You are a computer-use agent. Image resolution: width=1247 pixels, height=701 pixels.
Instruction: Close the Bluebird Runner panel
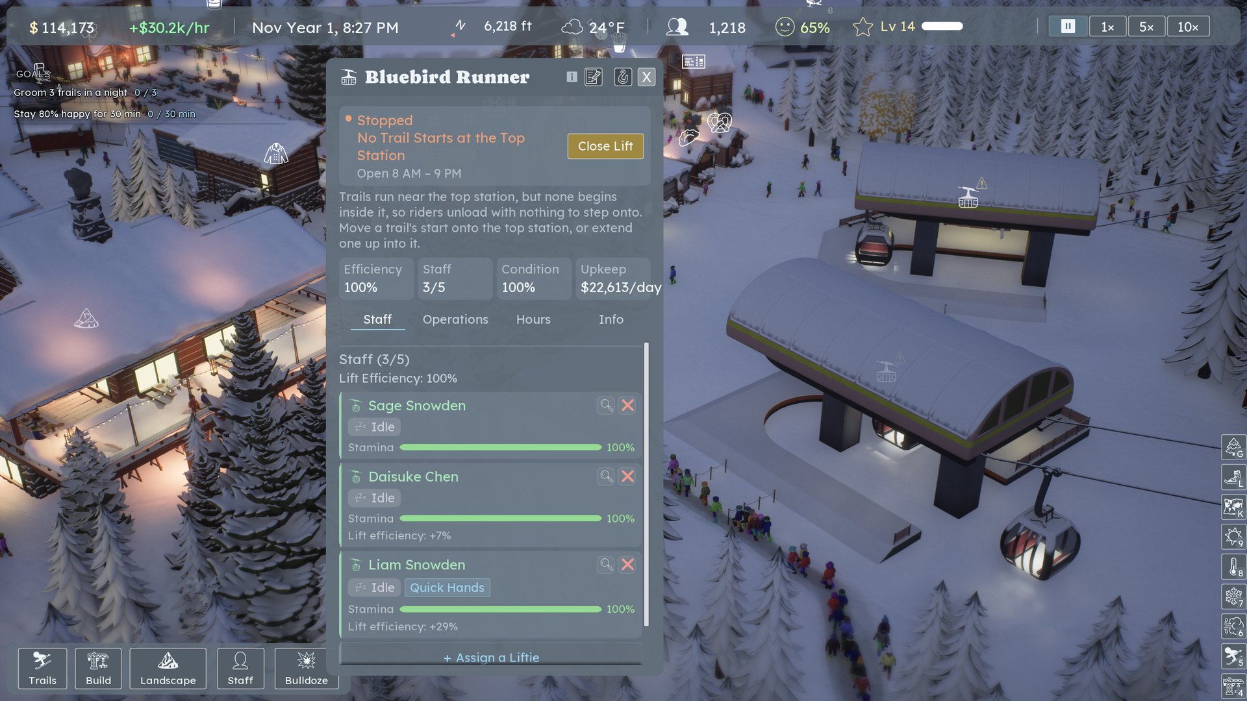(x=646, y=77)
